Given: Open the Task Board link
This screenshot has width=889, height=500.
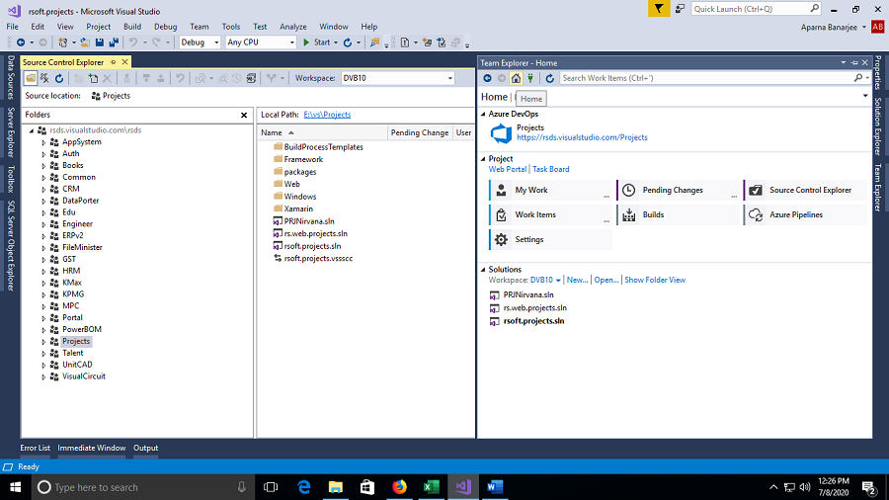Looking at the screenshot, I should [550, 169].
